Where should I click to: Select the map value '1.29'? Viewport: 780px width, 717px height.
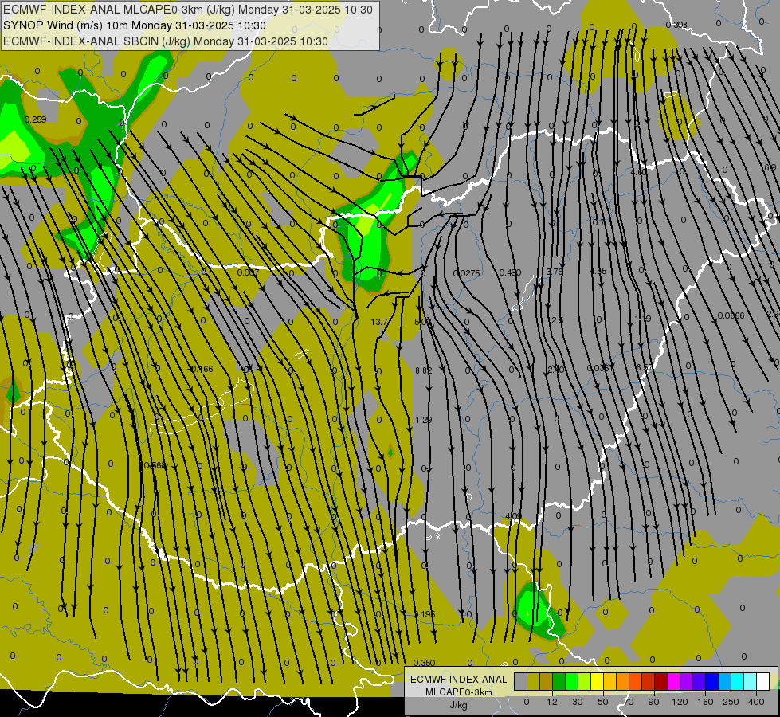tap(423, 420)
